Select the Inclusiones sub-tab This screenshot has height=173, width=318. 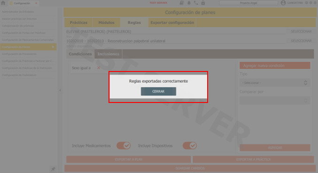point(109,54)
